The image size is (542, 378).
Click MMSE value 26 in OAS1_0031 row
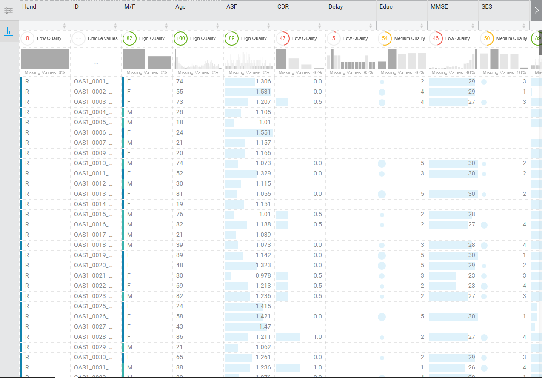pos(471,367)
